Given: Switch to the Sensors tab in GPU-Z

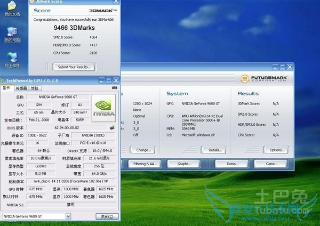Looking at the screenshot, I should pos(21,88).
